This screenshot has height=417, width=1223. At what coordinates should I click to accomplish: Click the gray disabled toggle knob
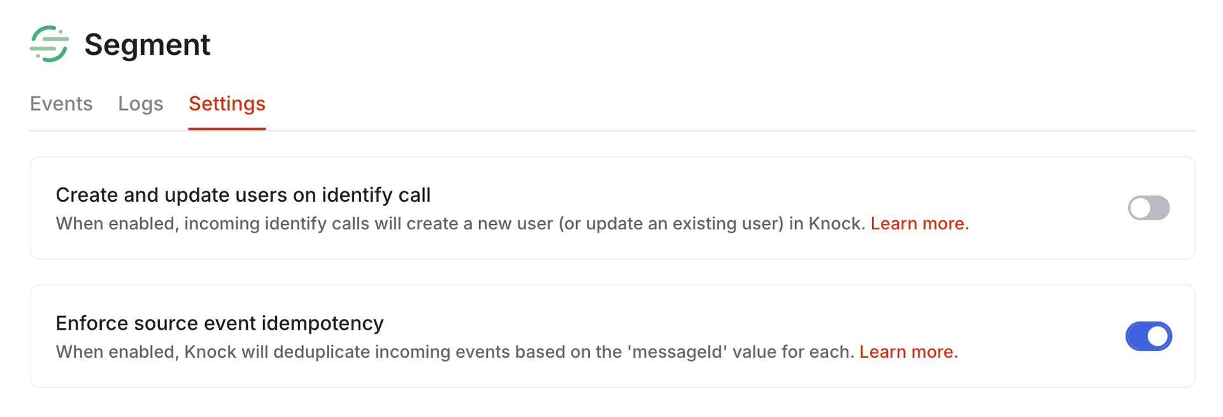pyautogui.click(x=1141, y=208)
